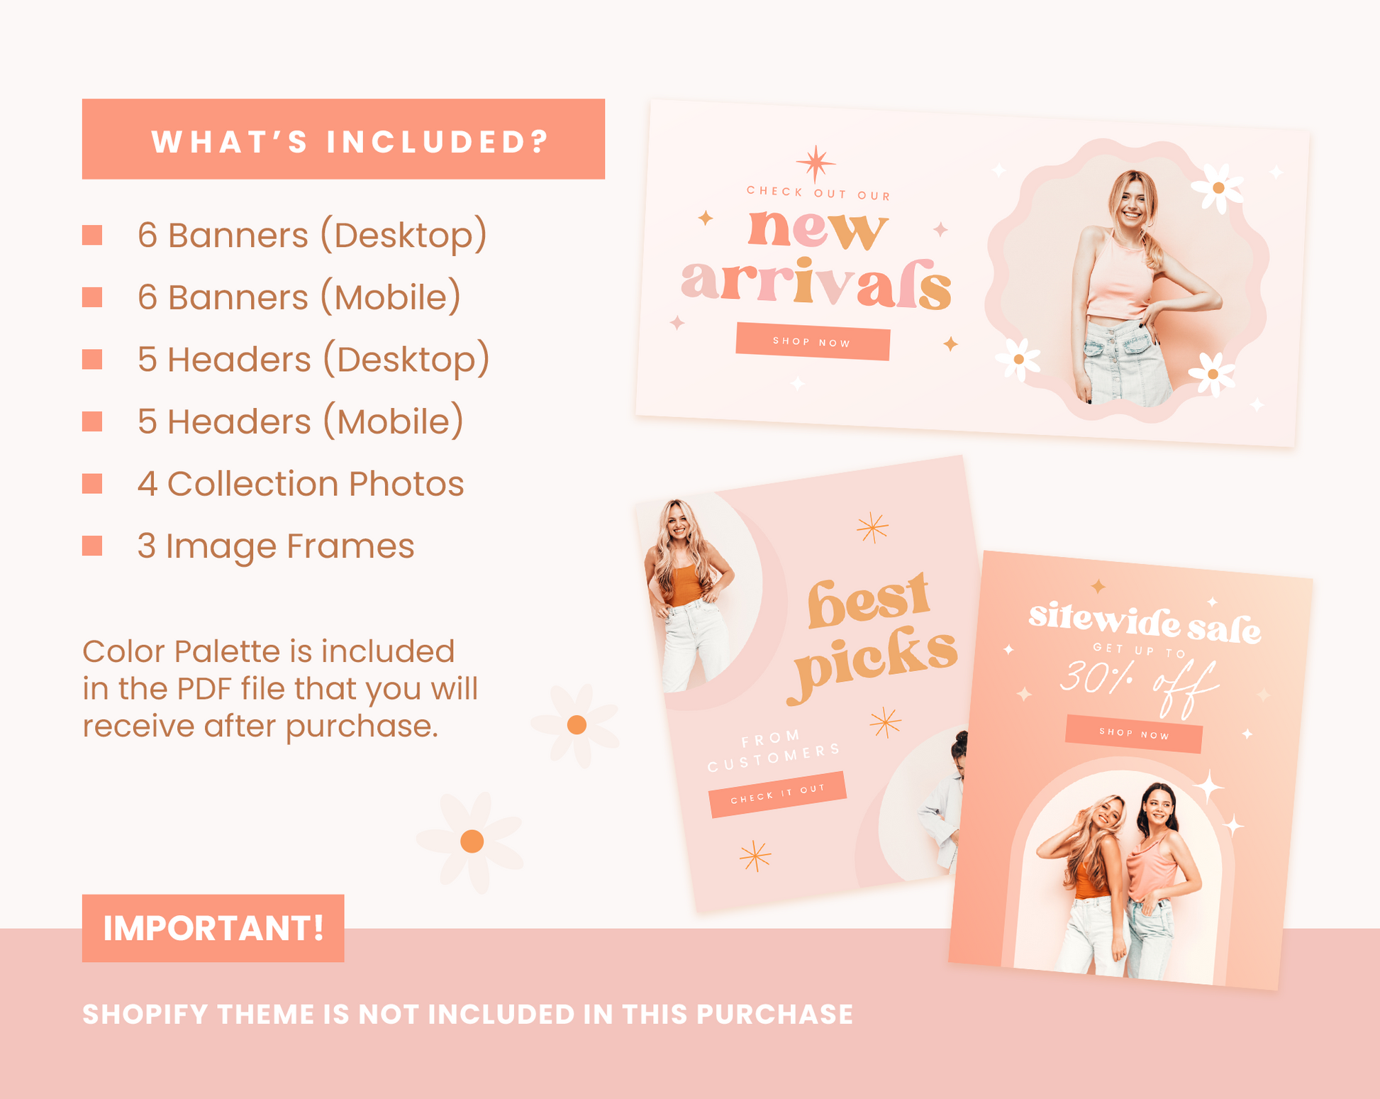Click the orange asterisk star above 'best picks'
This screenshot has height=1099, width=1380.
tap(872, 528)
